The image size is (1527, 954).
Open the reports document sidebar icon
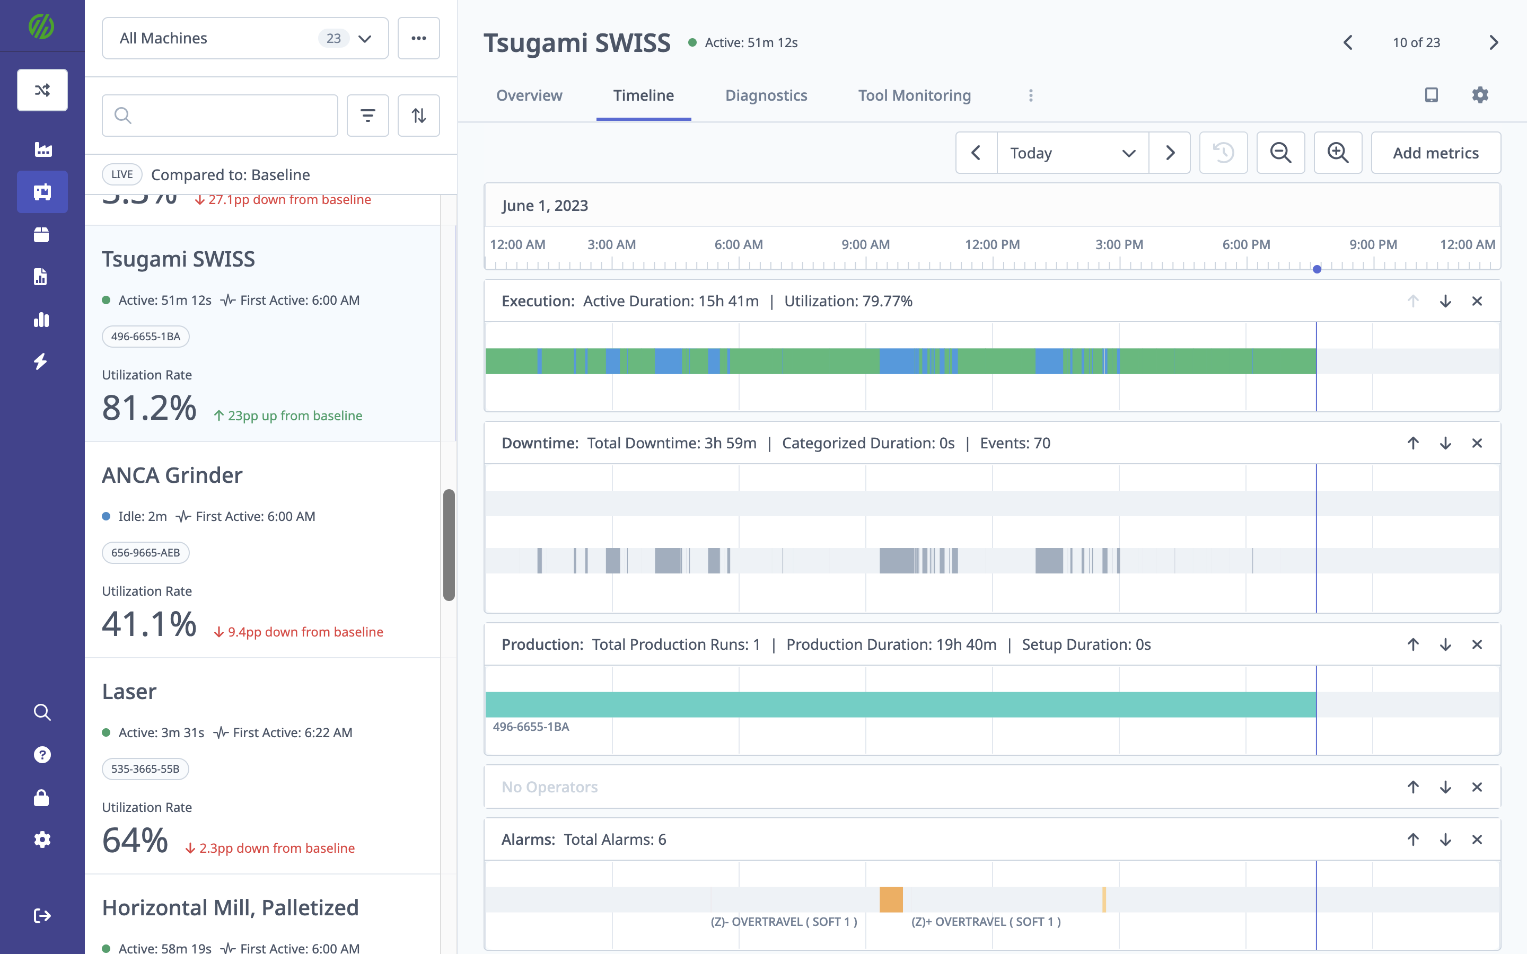pyautogui.click(x=41, y=276)
